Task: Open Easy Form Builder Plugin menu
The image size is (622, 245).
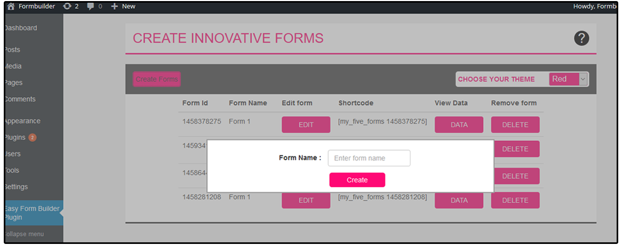Action: coord(33,213)
